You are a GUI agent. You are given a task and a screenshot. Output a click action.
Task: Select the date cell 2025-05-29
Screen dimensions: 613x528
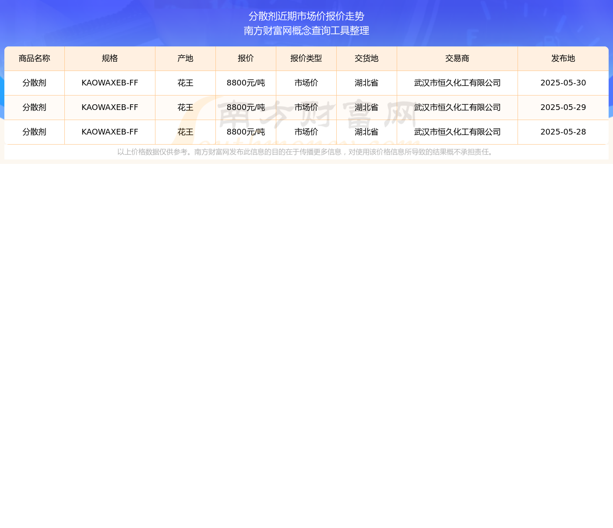coord(564,107)
